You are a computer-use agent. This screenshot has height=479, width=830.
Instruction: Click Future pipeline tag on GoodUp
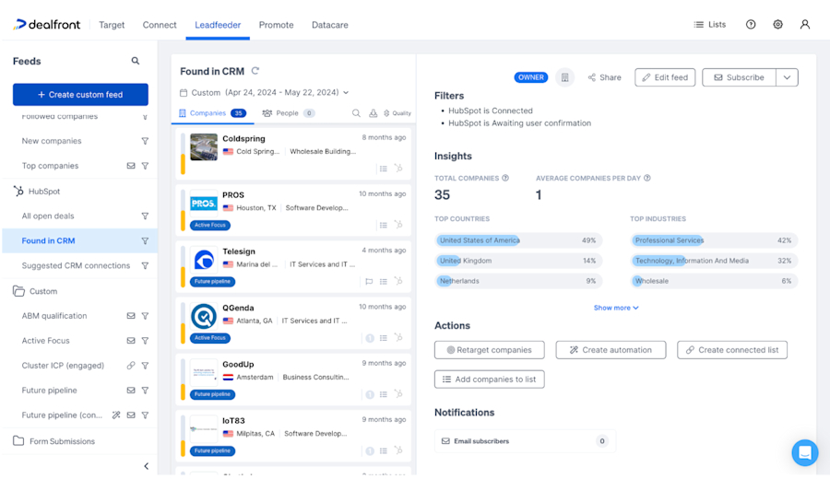212,394
